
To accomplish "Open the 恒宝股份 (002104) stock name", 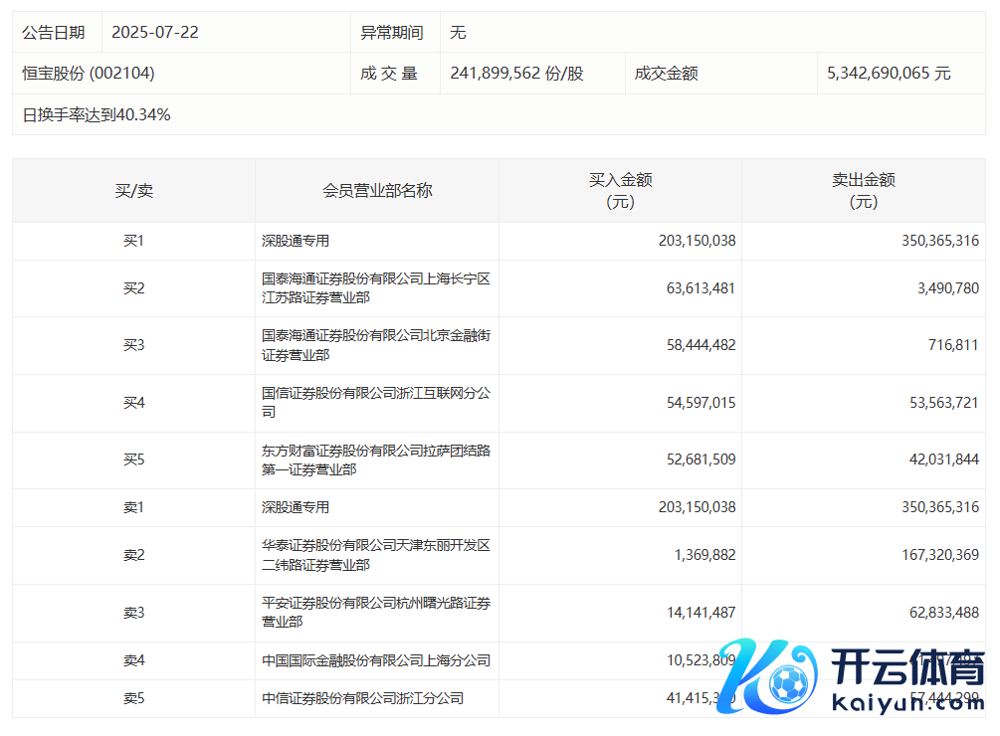I will (89, 74).
